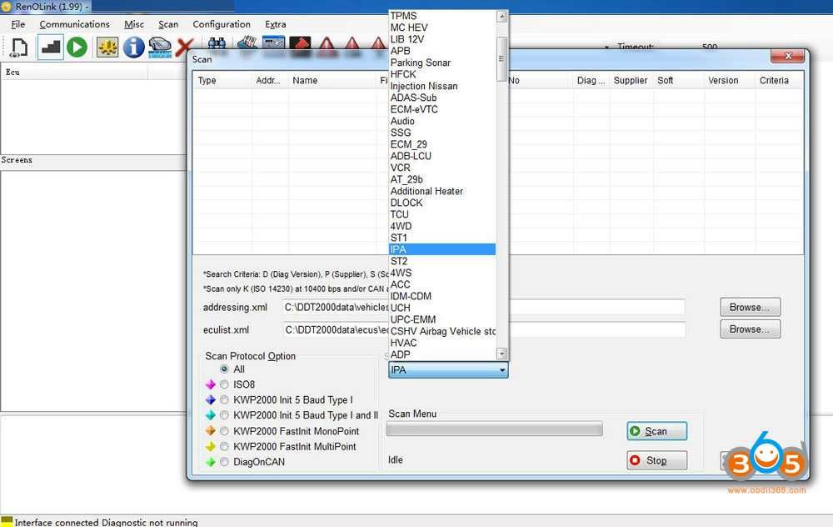
Task: Click the new document toolbar icon
Action: (x=19, y=47)
